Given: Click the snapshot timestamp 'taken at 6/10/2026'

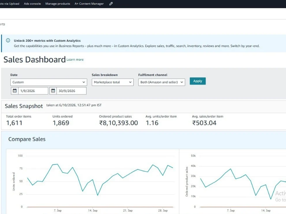Looking at the screenshot, I should click(x=74, y=105).
